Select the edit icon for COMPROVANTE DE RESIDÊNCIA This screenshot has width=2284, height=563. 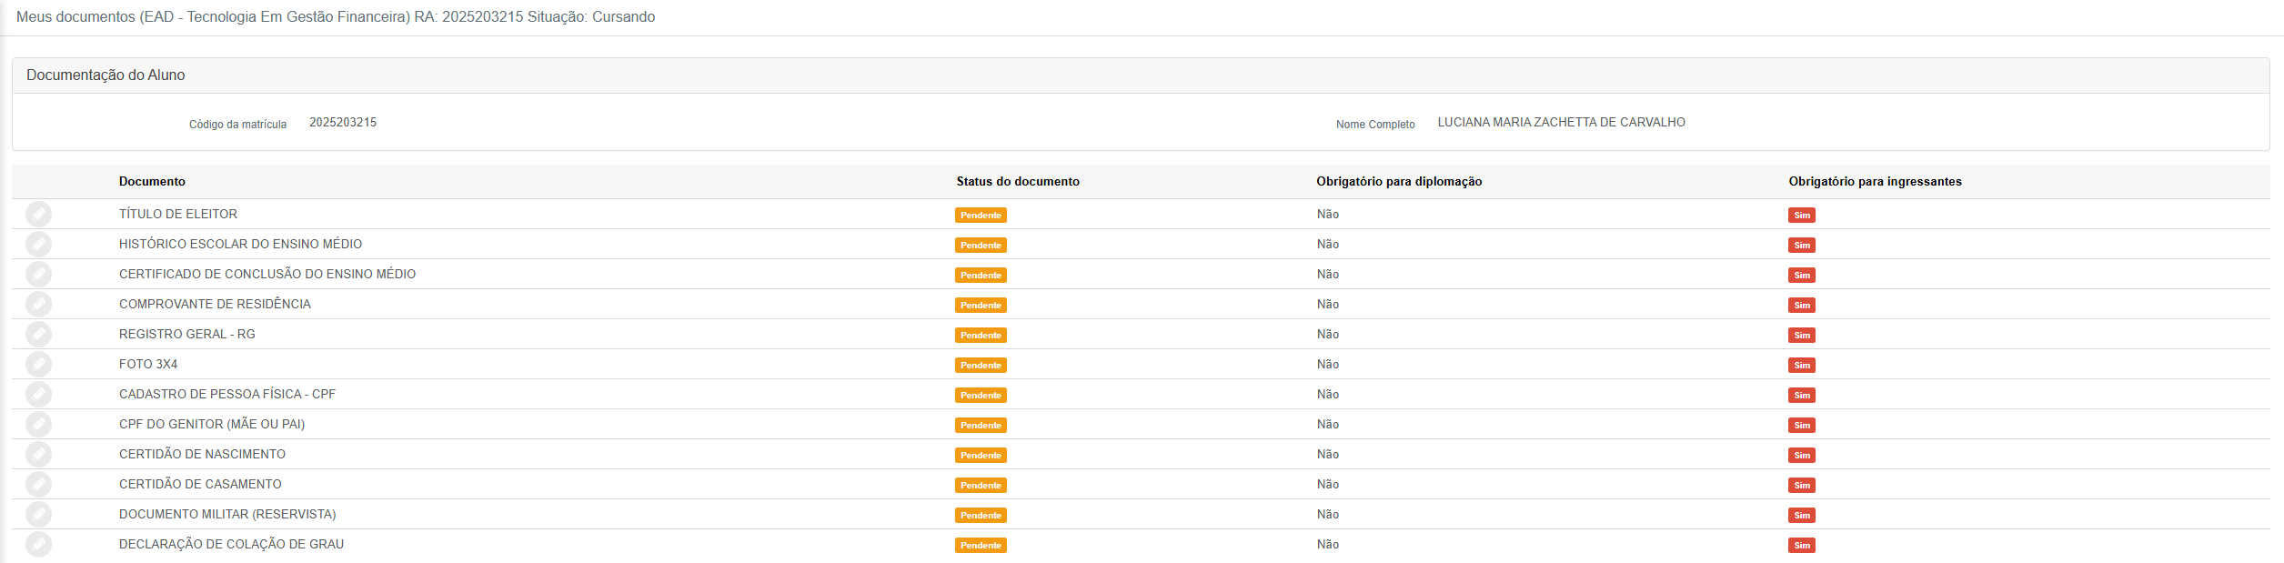coord(38,305)
